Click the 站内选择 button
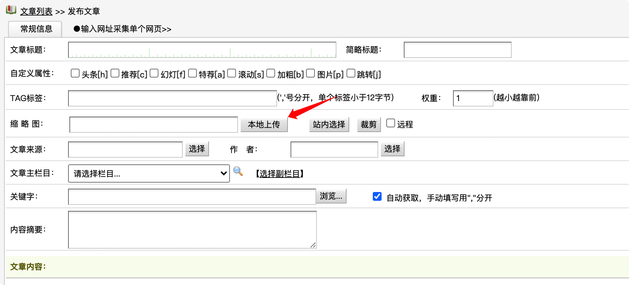The width and height of the screenshot is (629, 285). tap(329, 125)
